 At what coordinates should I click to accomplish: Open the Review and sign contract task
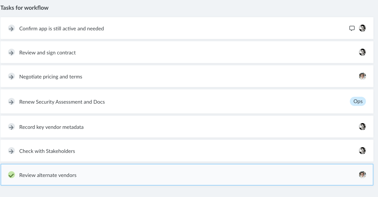tap(47, 53)
